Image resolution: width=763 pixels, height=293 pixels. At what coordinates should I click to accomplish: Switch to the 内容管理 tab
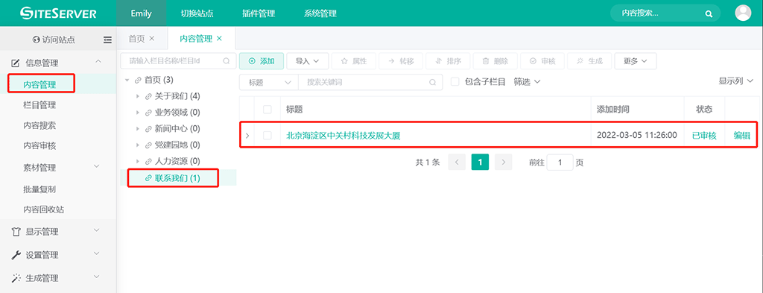pos(196,39)
